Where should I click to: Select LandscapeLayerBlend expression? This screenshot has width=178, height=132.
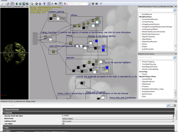coord(150,29)
